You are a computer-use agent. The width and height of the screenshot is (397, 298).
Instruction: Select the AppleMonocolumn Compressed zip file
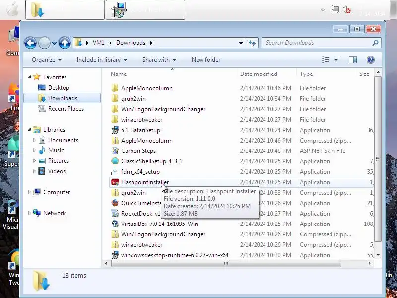(x=241, y=141)
